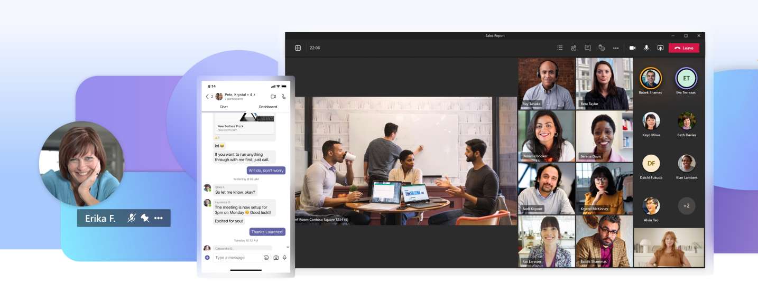Open the meeting chat icon
758x302 pixels.
(587, 48)
